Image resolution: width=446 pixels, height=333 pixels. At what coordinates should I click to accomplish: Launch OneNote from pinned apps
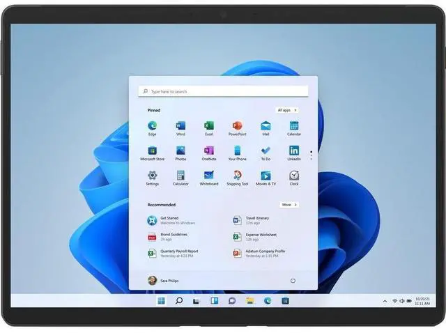pyautogui.click(x=208, y=151)
